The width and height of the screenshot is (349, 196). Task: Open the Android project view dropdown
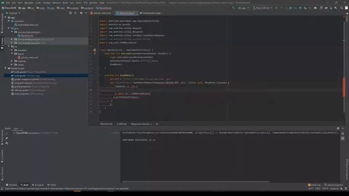tap(13, 13)
